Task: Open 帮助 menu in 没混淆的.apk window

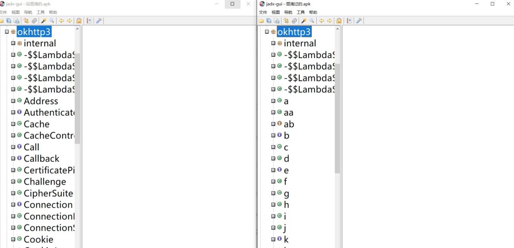Action: (53, 12)
